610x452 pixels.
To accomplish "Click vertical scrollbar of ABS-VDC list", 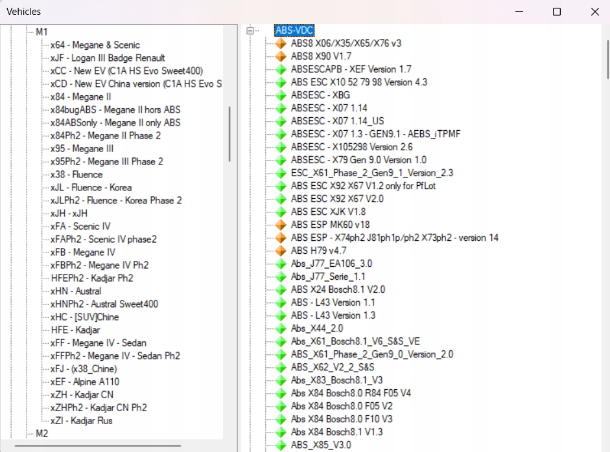I will (x=607, y=59).
